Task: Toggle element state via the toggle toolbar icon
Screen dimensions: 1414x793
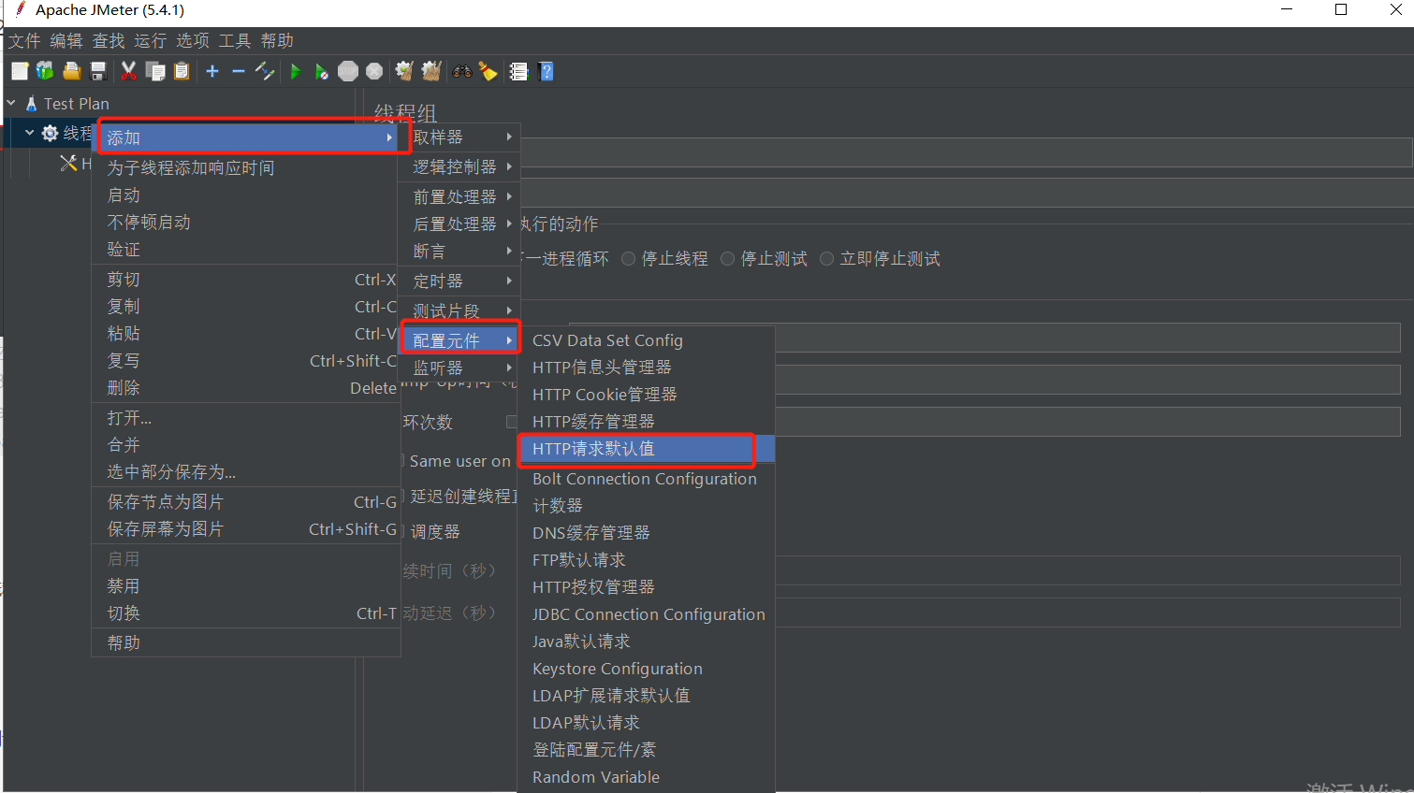Action: [x=265, y=71]
